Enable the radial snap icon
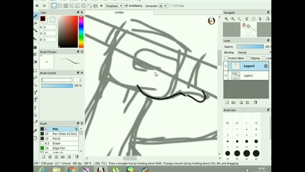This screenshot has height=172, width=305. pyautogui.click(x=77, y=6)
